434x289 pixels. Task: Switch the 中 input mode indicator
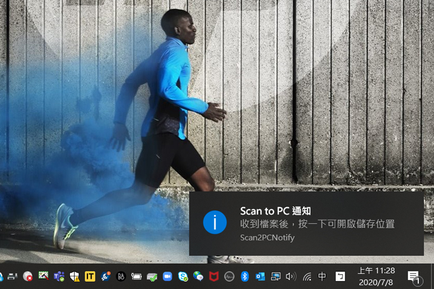pyautogui.click(x=322, y=276)
